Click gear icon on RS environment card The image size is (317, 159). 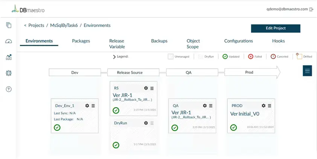(146, 88)
